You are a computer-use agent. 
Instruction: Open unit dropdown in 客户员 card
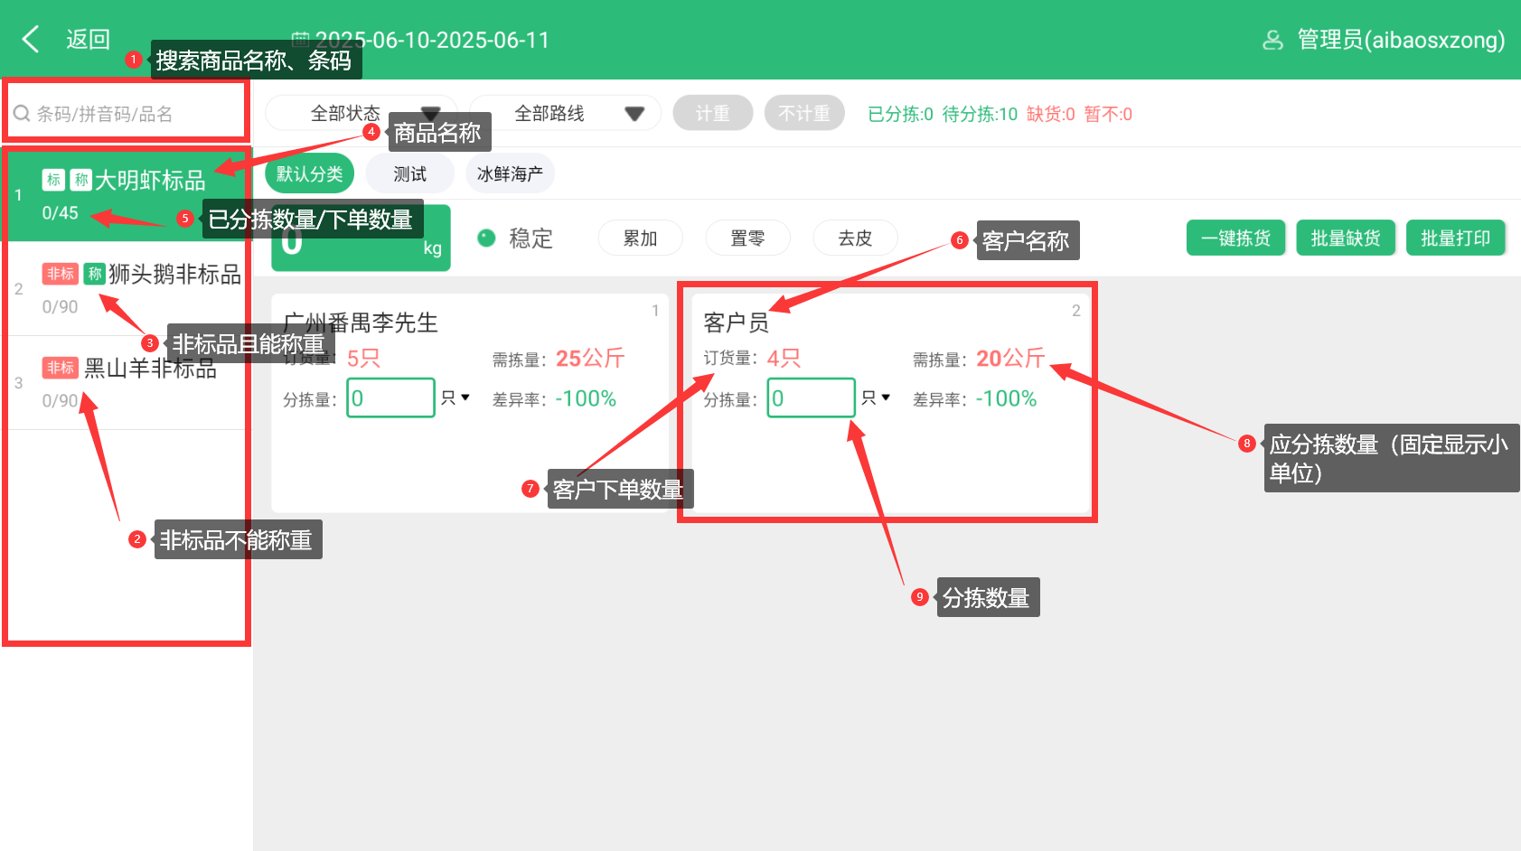coord(876,397)
